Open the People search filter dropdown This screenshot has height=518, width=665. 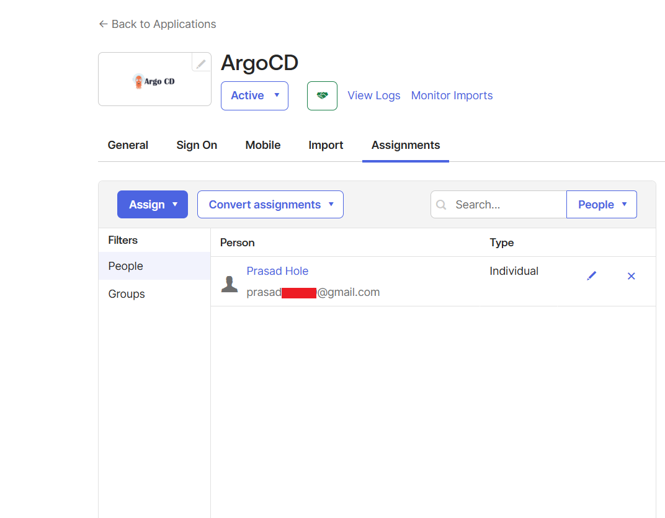602,205
